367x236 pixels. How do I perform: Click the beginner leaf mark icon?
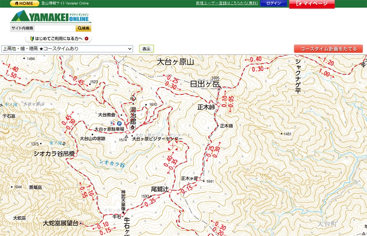point(32,39)
